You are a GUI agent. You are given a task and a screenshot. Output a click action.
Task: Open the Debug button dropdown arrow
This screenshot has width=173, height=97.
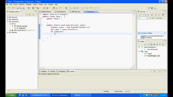click(31, 8)
